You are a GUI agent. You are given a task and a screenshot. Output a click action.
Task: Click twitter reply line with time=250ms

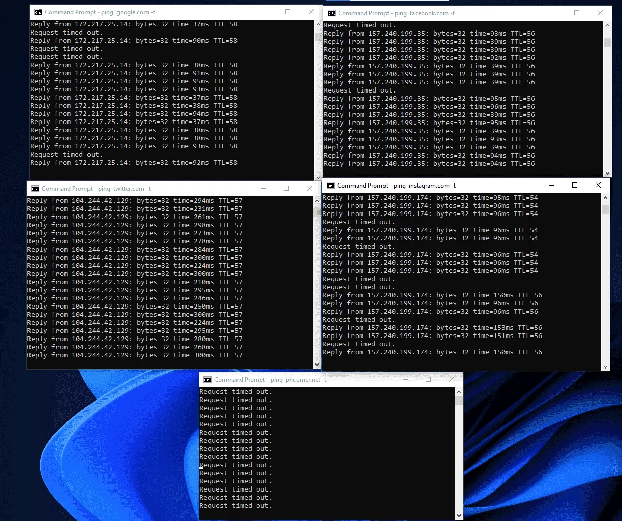[135, 307]
